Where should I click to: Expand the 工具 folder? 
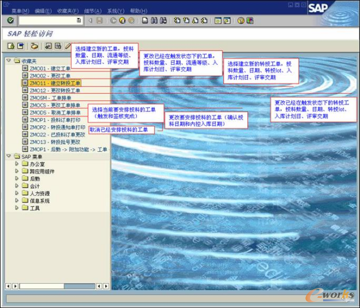17,208
